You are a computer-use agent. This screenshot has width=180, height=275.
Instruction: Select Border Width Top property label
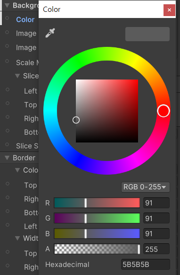[x=31, y=253]
